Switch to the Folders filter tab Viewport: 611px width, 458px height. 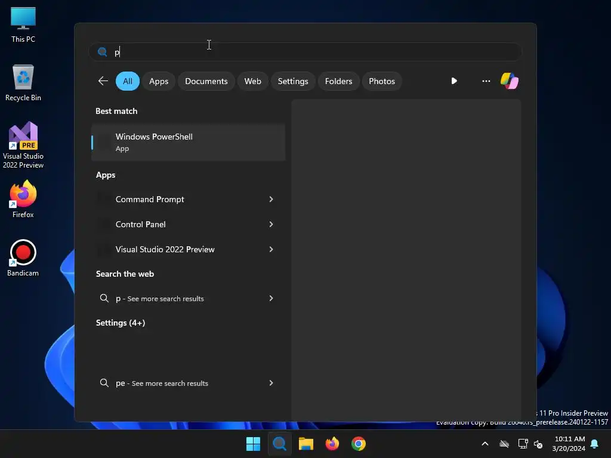point(338,81)
